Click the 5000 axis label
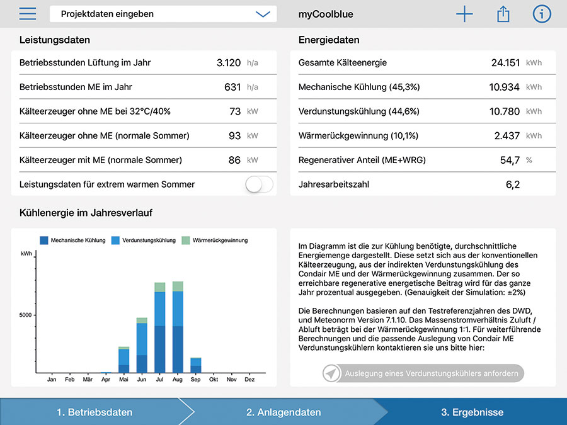Screen dimensions: 567x425 pyautogui.click(x=25, y=315)
